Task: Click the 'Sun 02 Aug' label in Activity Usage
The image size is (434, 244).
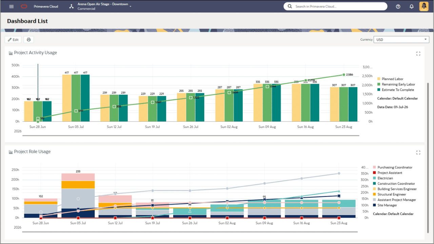Action: 229,127
